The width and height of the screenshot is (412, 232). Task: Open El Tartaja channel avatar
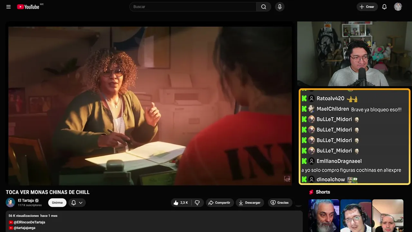click(11, 202)
